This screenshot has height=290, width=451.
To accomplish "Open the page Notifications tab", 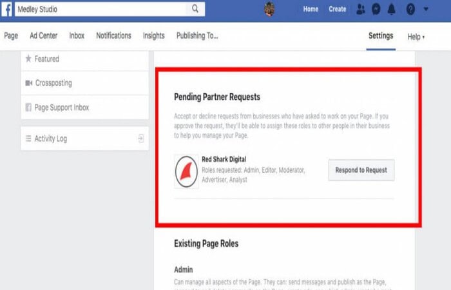I will point(113,35).
